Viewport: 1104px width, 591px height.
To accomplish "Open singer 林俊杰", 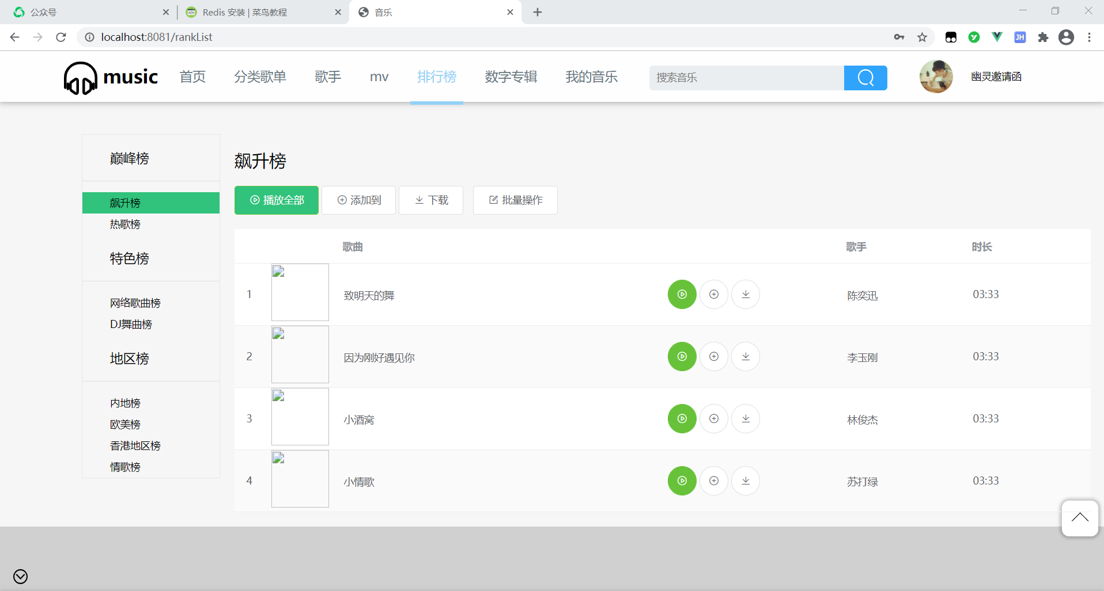I will pyautogui.click(x=863, y=420).
